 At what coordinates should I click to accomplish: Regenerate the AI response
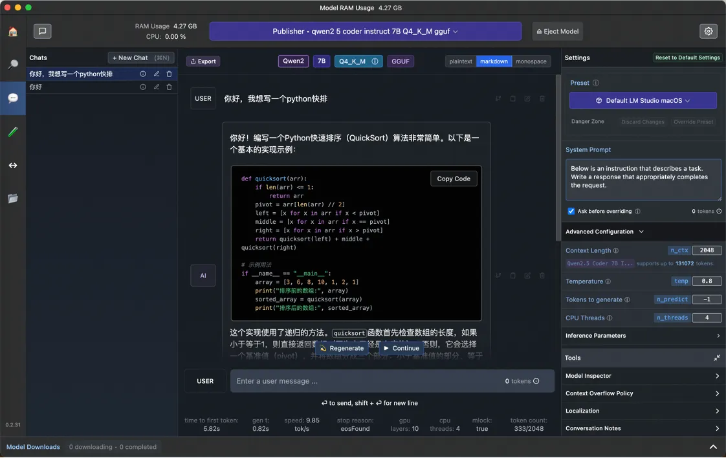tap(342, 348)
